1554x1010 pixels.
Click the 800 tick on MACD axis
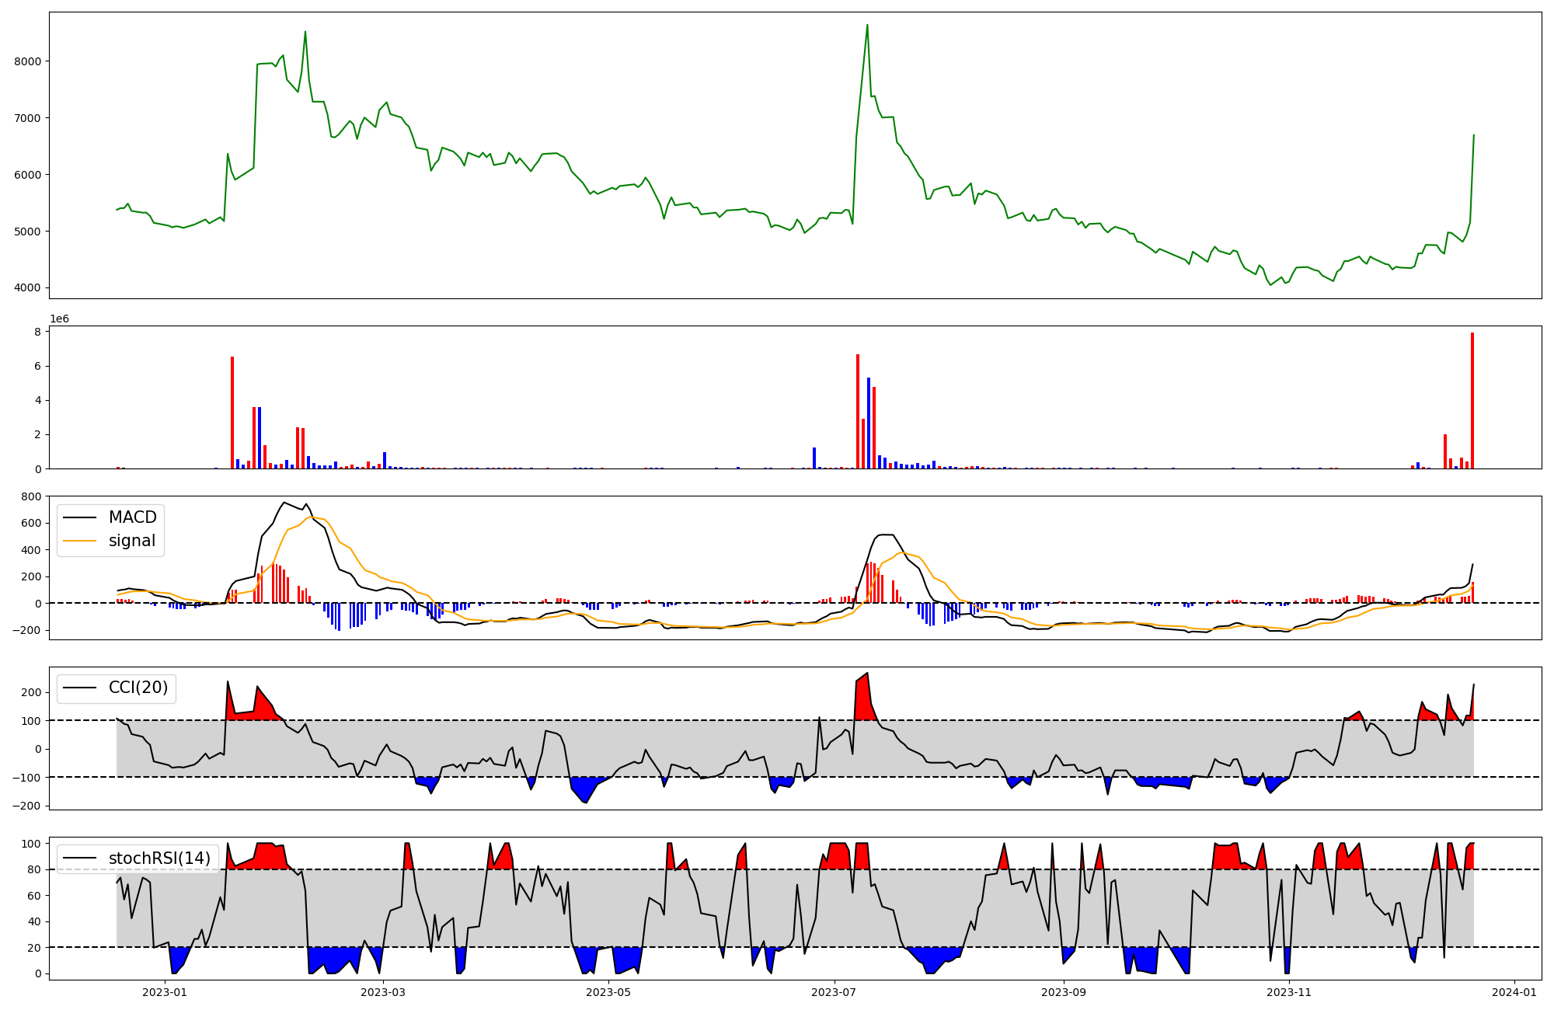(31, 496)
